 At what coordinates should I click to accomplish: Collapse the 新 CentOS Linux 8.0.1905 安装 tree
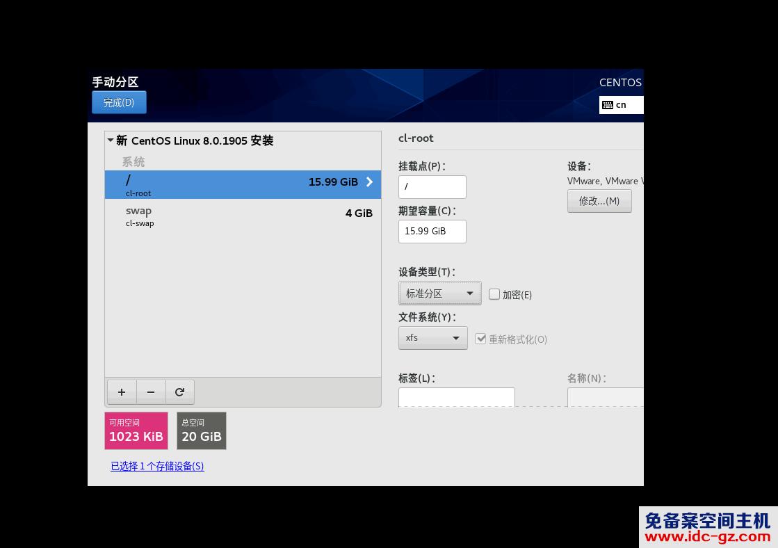click(x=111, y=140)
